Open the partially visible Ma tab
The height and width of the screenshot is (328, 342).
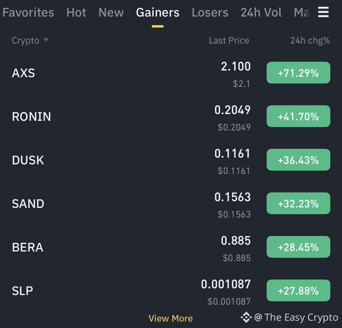(x=302, y=12)
